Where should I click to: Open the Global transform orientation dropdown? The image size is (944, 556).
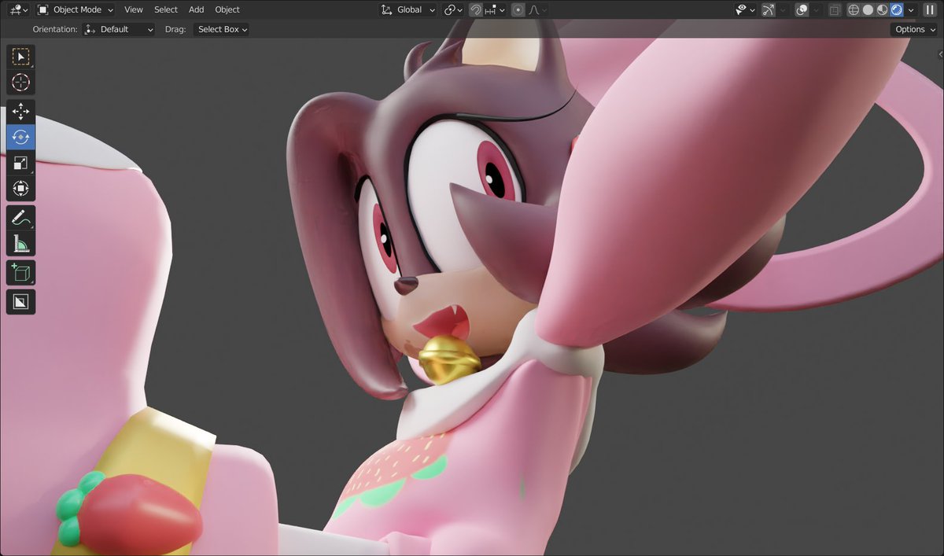408,9
